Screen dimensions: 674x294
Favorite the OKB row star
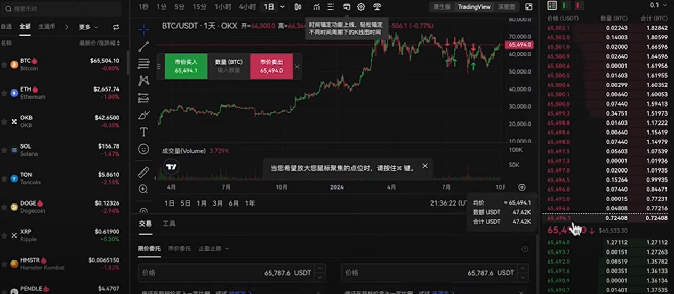click(x=5, y=121)
